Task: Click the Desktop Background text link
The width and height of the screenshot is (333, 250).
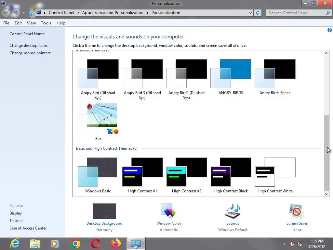Action: [x=104, y=223]
